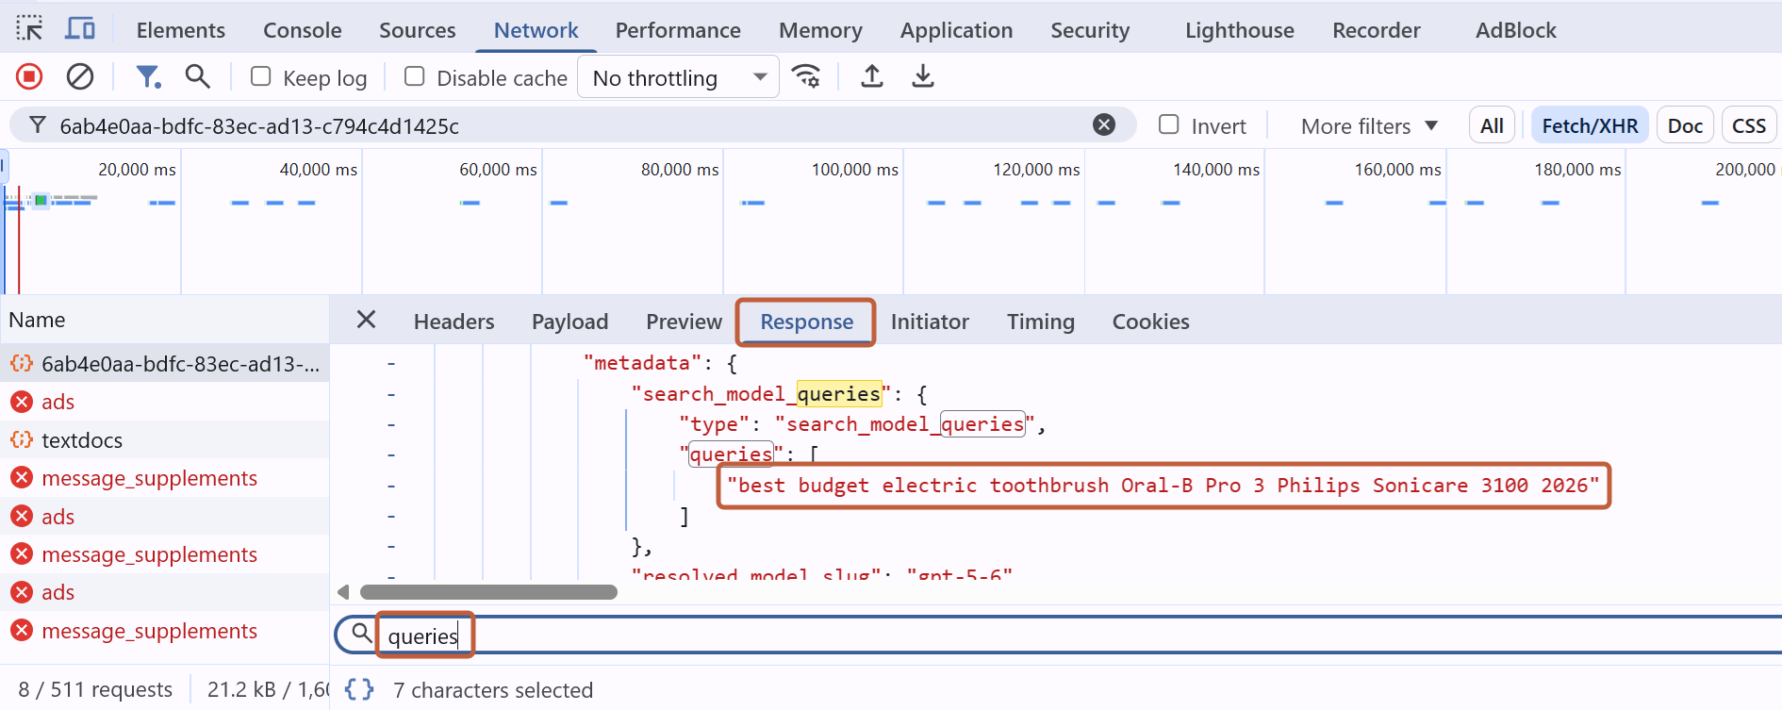Open network conditions wifi-gear icon
This screenshot has width=1782, height=710.
pos(806,76)
